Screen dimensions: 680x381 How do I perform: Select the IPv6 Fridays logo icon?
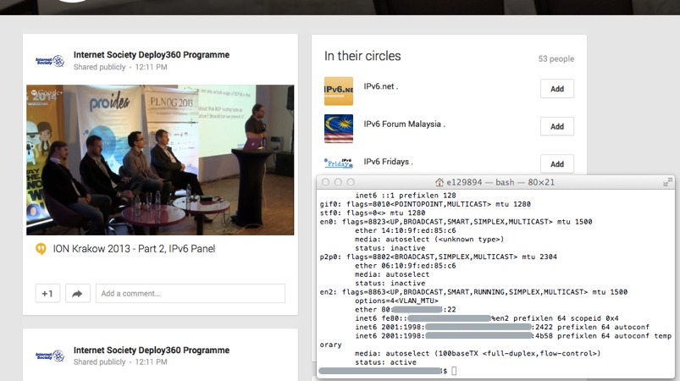point(339,163)
